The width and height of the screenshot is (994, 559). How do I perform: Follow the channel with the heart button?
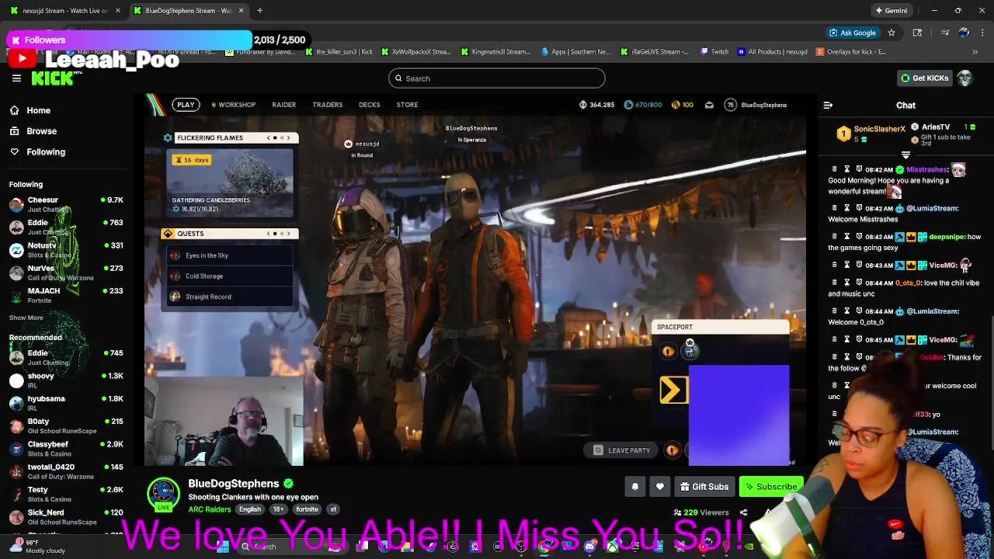(x=660, y=487)
